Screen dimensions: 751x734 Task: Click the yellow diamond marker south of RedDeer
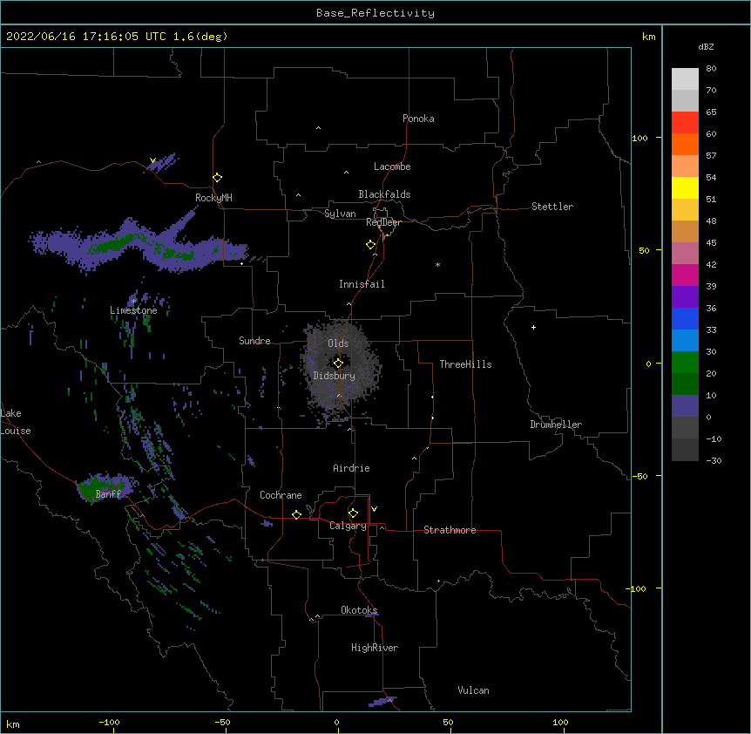pos(371,245)
